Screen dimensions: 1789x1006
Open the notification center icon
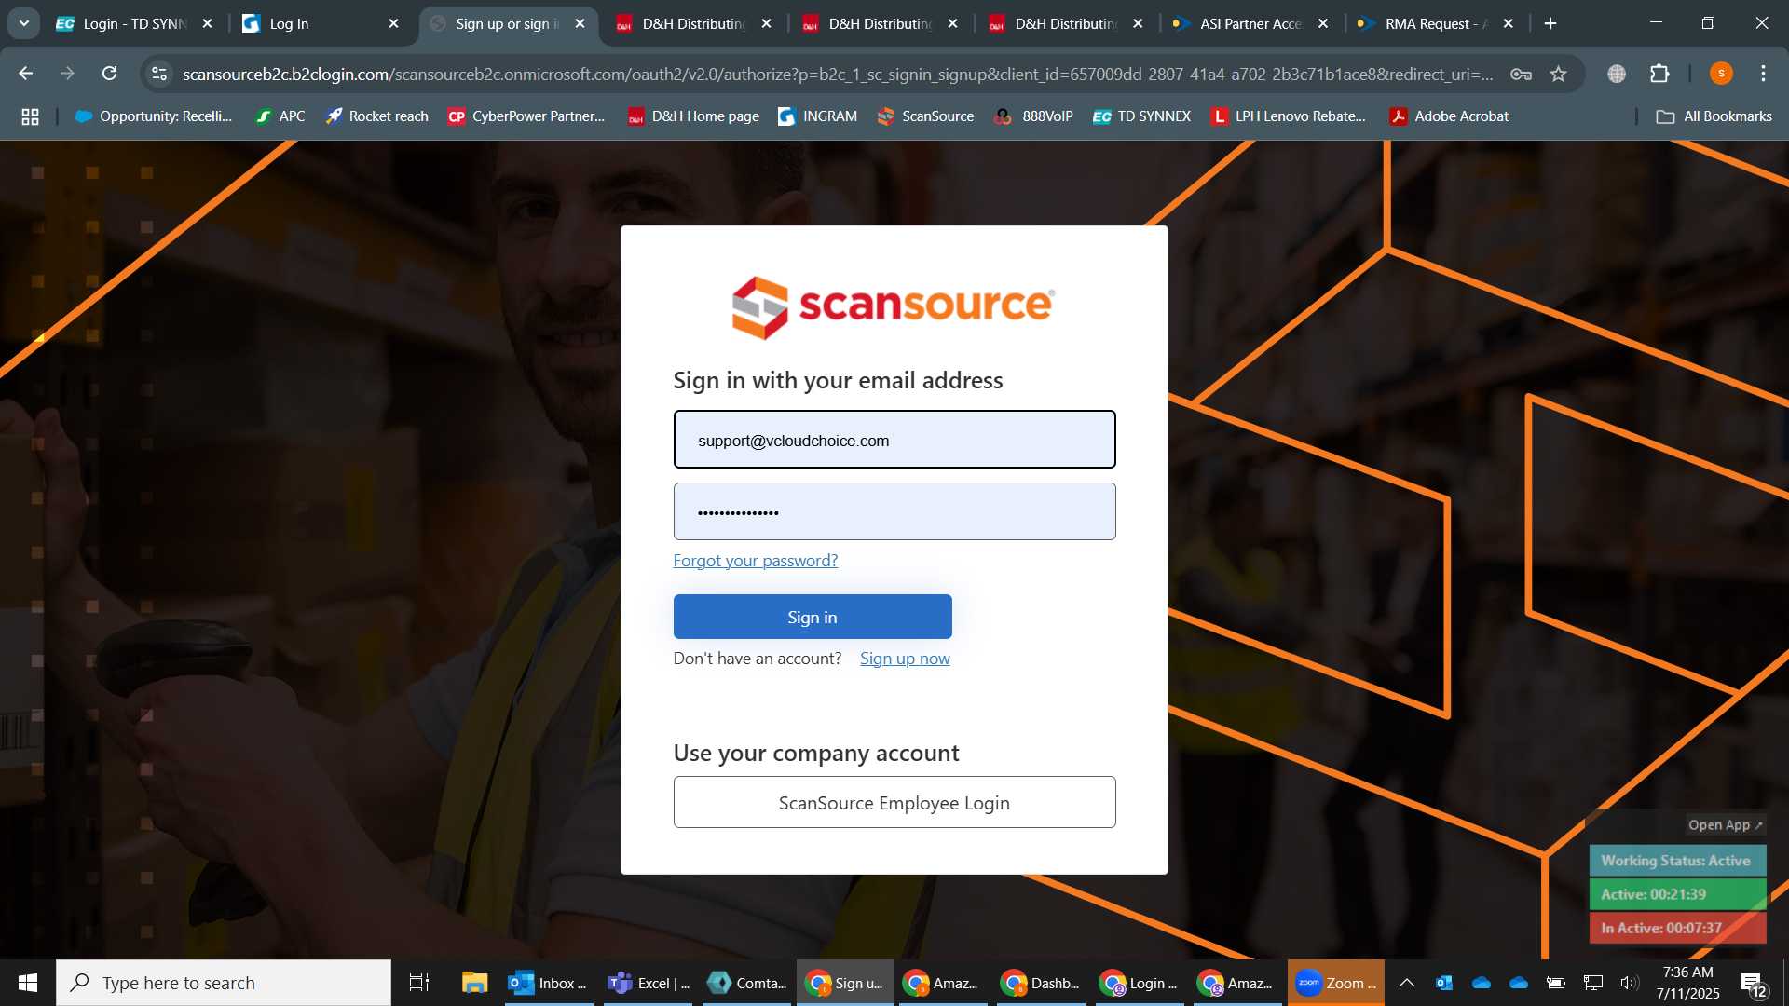pos(1753,984)
